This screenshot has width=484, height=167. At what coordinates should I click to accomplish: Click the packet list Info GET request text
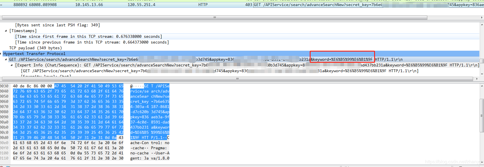(x=369, y=5)
